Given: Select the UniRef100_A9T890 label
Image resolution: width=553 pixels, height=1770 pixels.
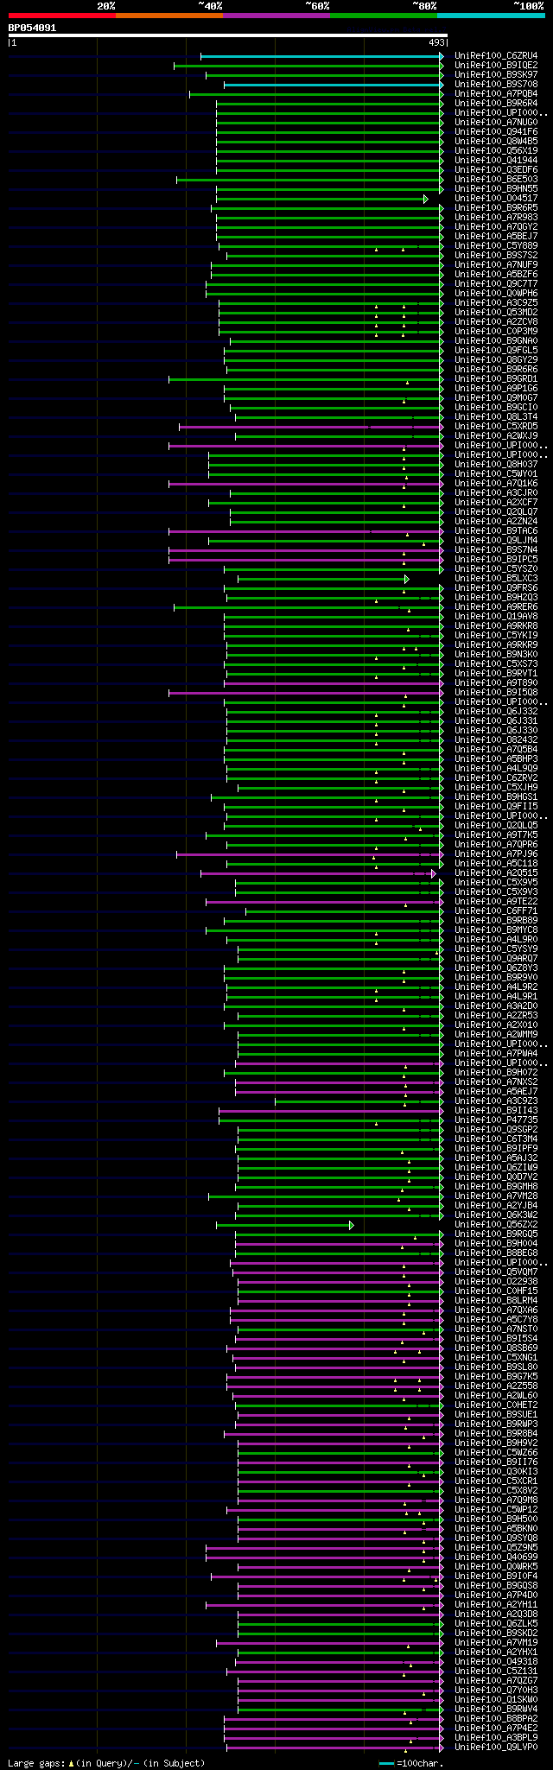Looking at the screenshot, I should point(496,683).
